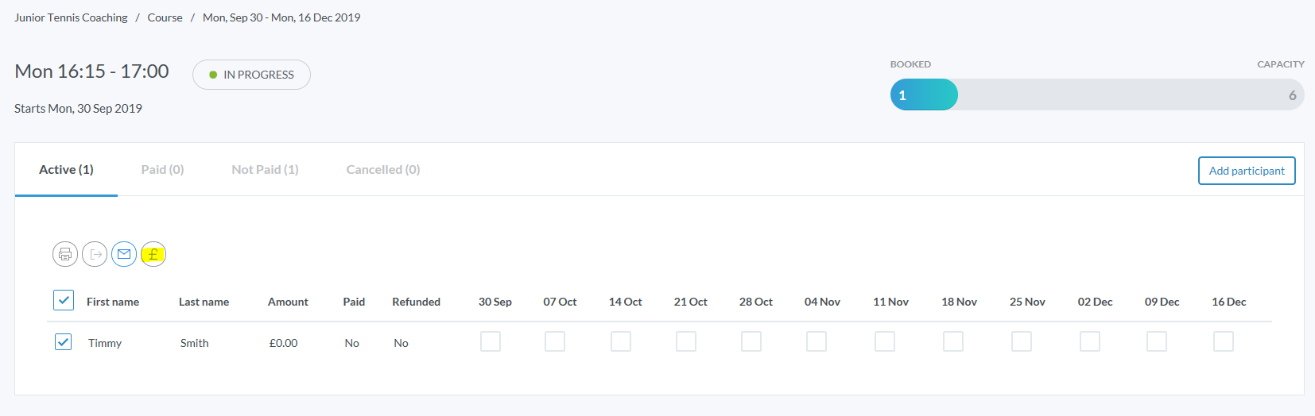Open the Course breadcrumb link
This screenshot has height=416, width=1315.
[165, 17]
